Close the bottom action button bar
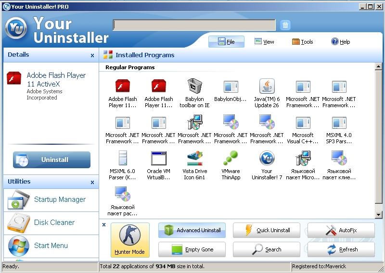 (104, 224)
